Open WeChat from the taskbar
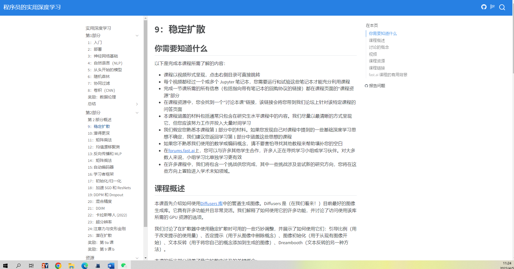Screen dimensions: 514x269 124,265
